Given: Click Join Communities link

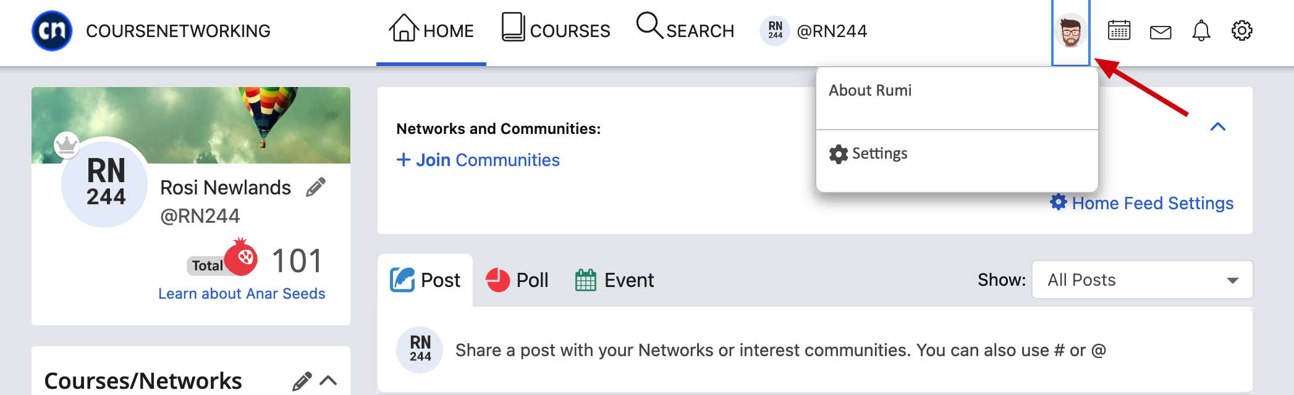Looking at the screenshot, I should pos(478,160).
